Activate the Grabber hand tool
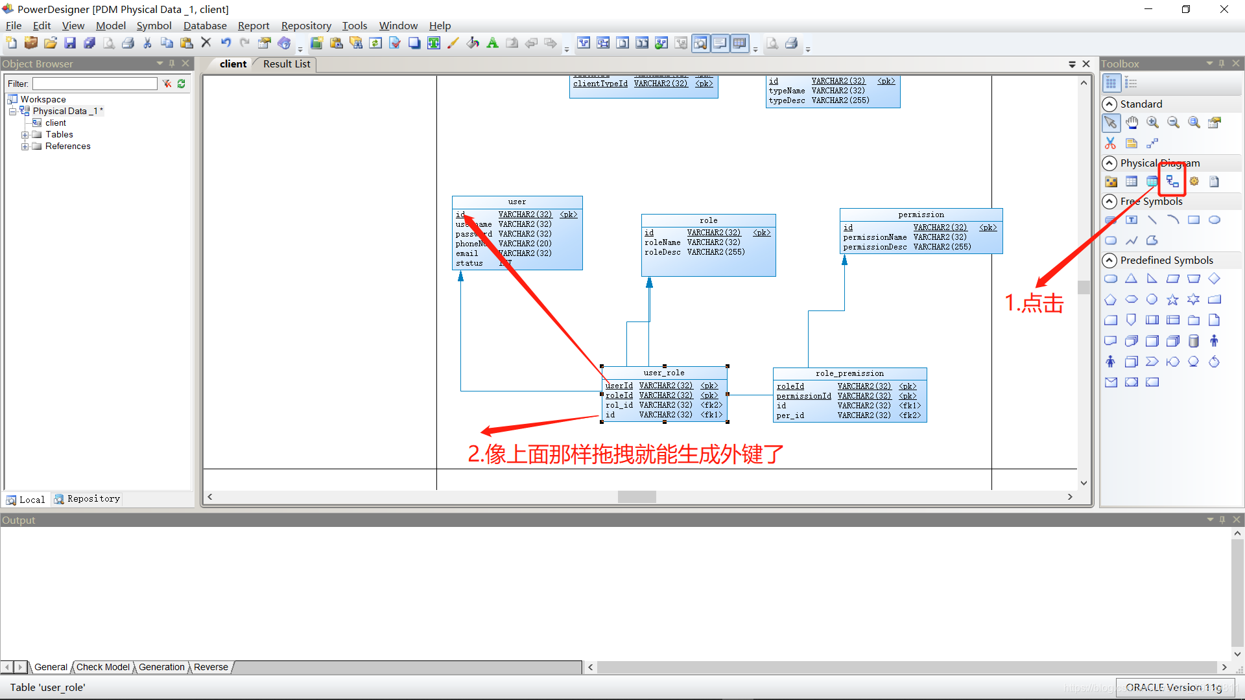 pos(1132,122)
